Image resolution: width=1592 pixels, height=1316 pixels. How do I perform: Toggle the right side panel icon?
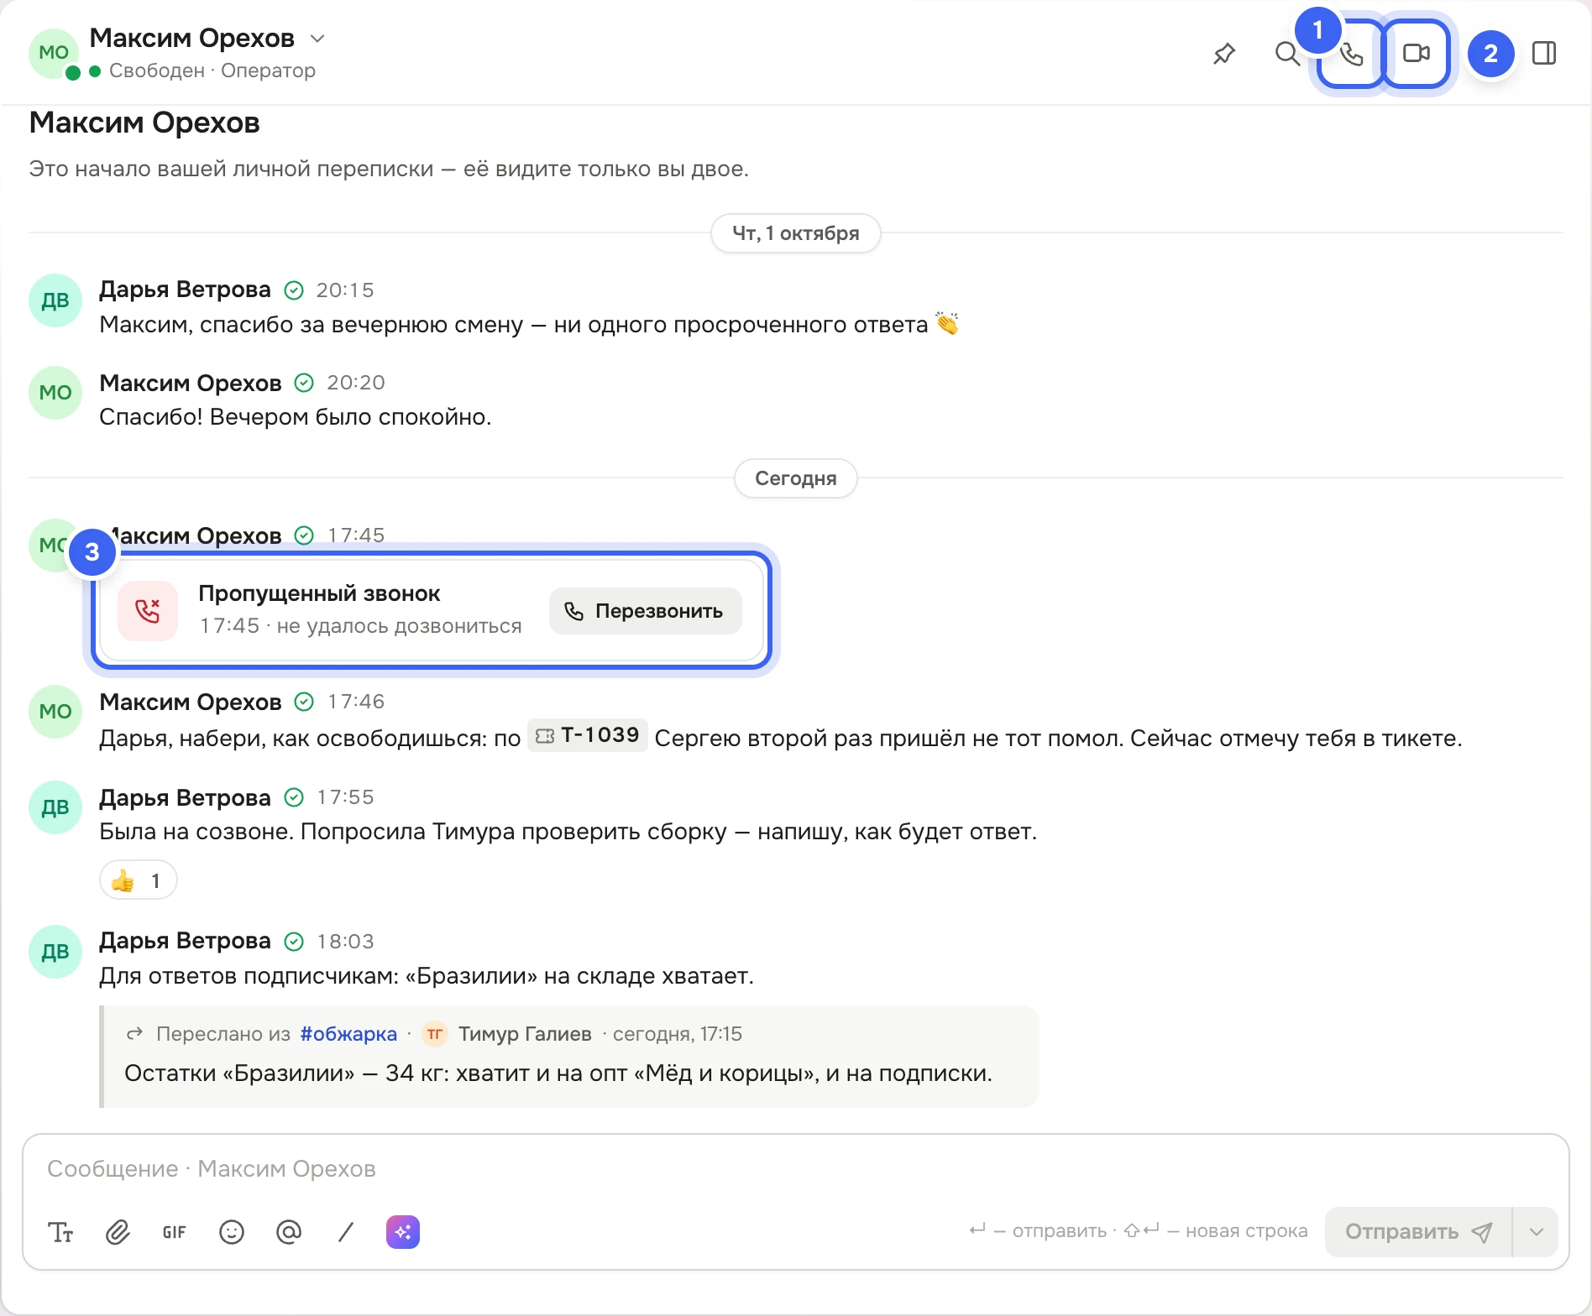click(1544, 54)
